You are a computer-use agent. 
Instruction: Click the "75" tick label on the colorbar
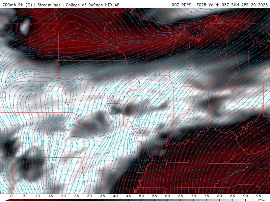(207, 196)
